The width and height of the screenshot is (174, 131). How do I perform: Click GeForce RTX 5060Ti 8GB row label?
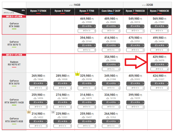[x=14, y=120]
